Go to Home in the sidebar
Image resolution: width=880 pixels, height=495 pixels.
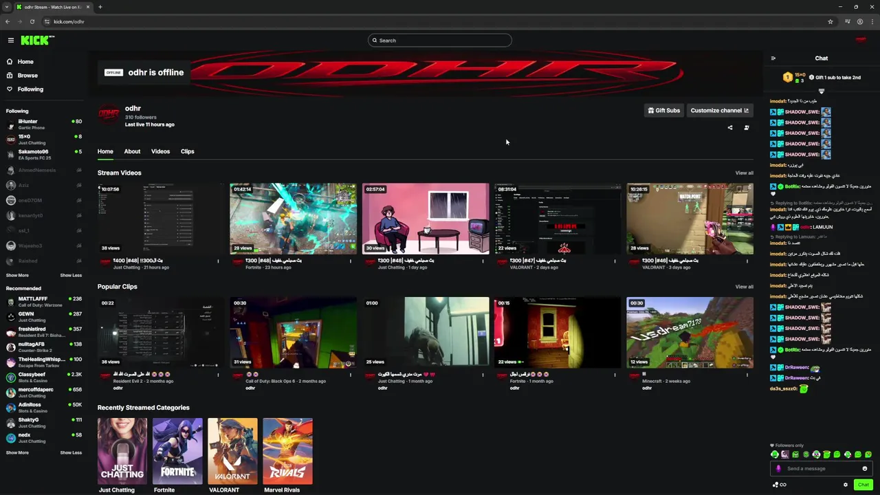point(44,62)
